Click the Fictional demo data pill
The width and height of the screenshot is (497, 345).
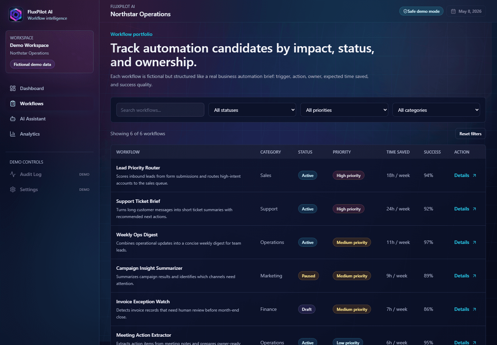(32, 65)
